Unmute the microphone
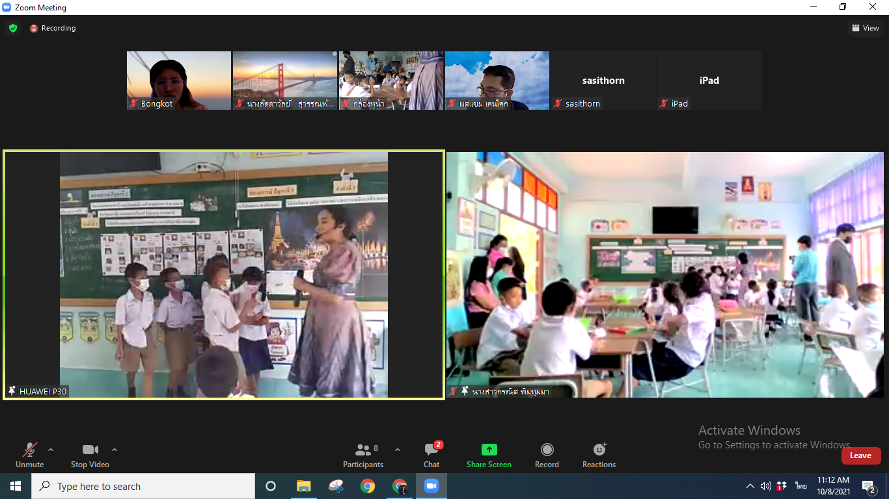889x499 pixels. click(x=29, y=455)
